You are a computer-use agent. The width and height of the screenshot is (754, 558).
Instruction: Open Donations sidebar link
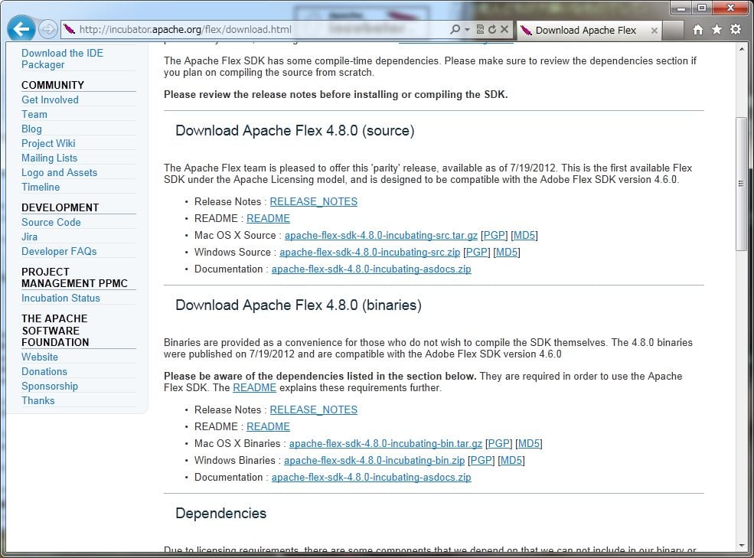point(44,371)
